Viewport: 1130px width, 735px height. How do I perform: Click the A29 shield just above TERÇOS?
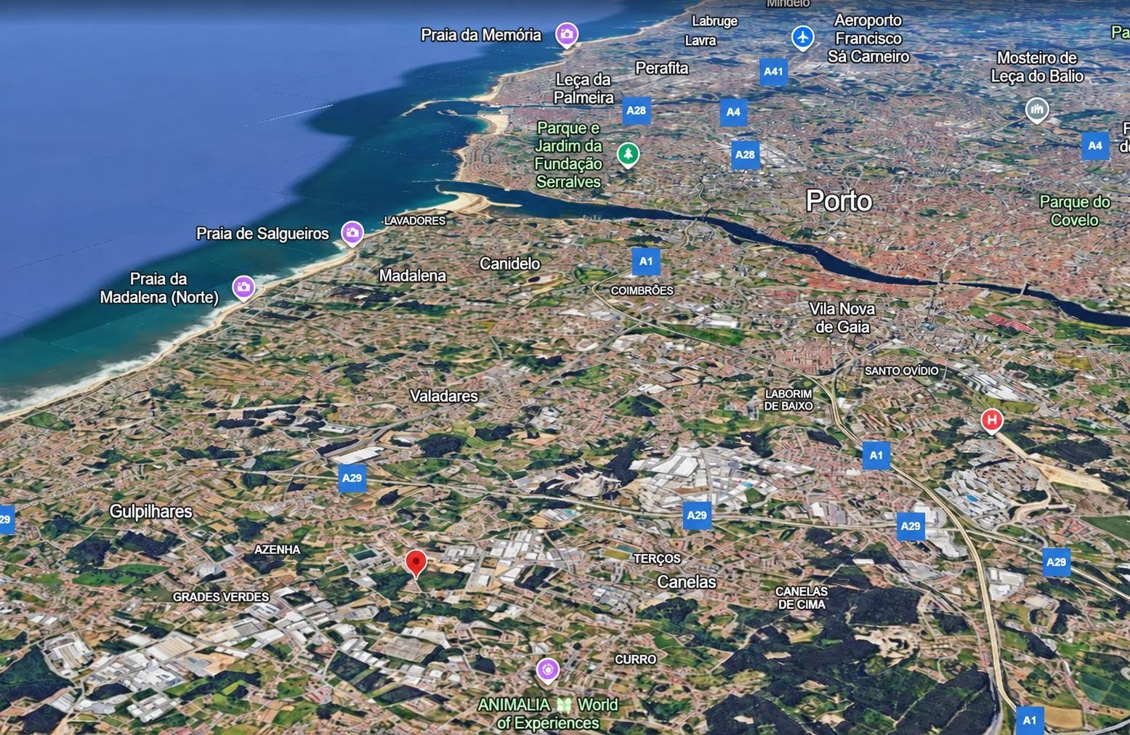696,515
